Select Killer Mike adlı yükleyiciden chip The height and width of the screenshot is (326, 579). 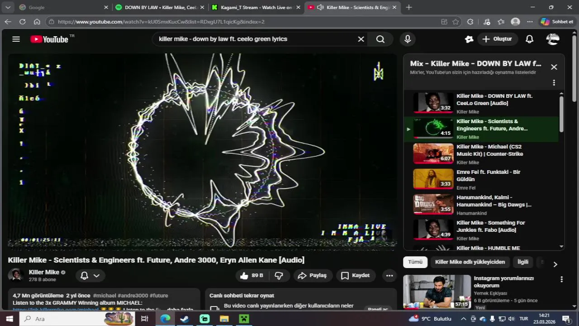pyautogui.click(x=470, y=262)
